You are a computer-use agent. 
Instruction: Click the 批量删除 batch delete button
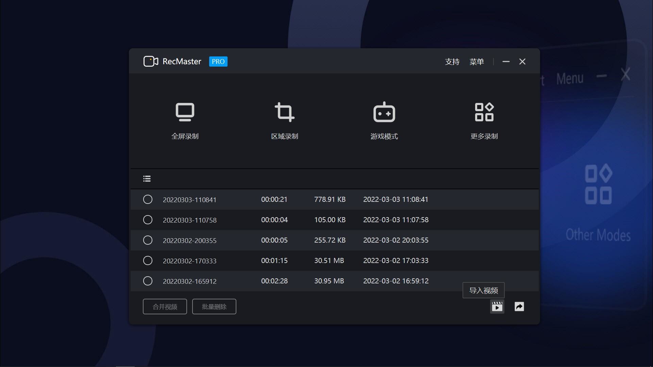click(x=214, y=307)
